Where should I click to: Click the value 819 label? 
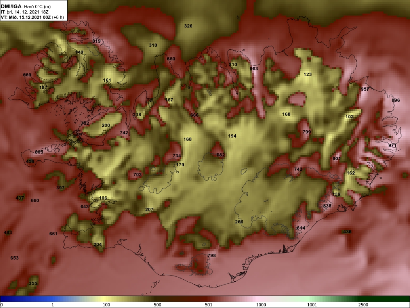pos(96,41)
